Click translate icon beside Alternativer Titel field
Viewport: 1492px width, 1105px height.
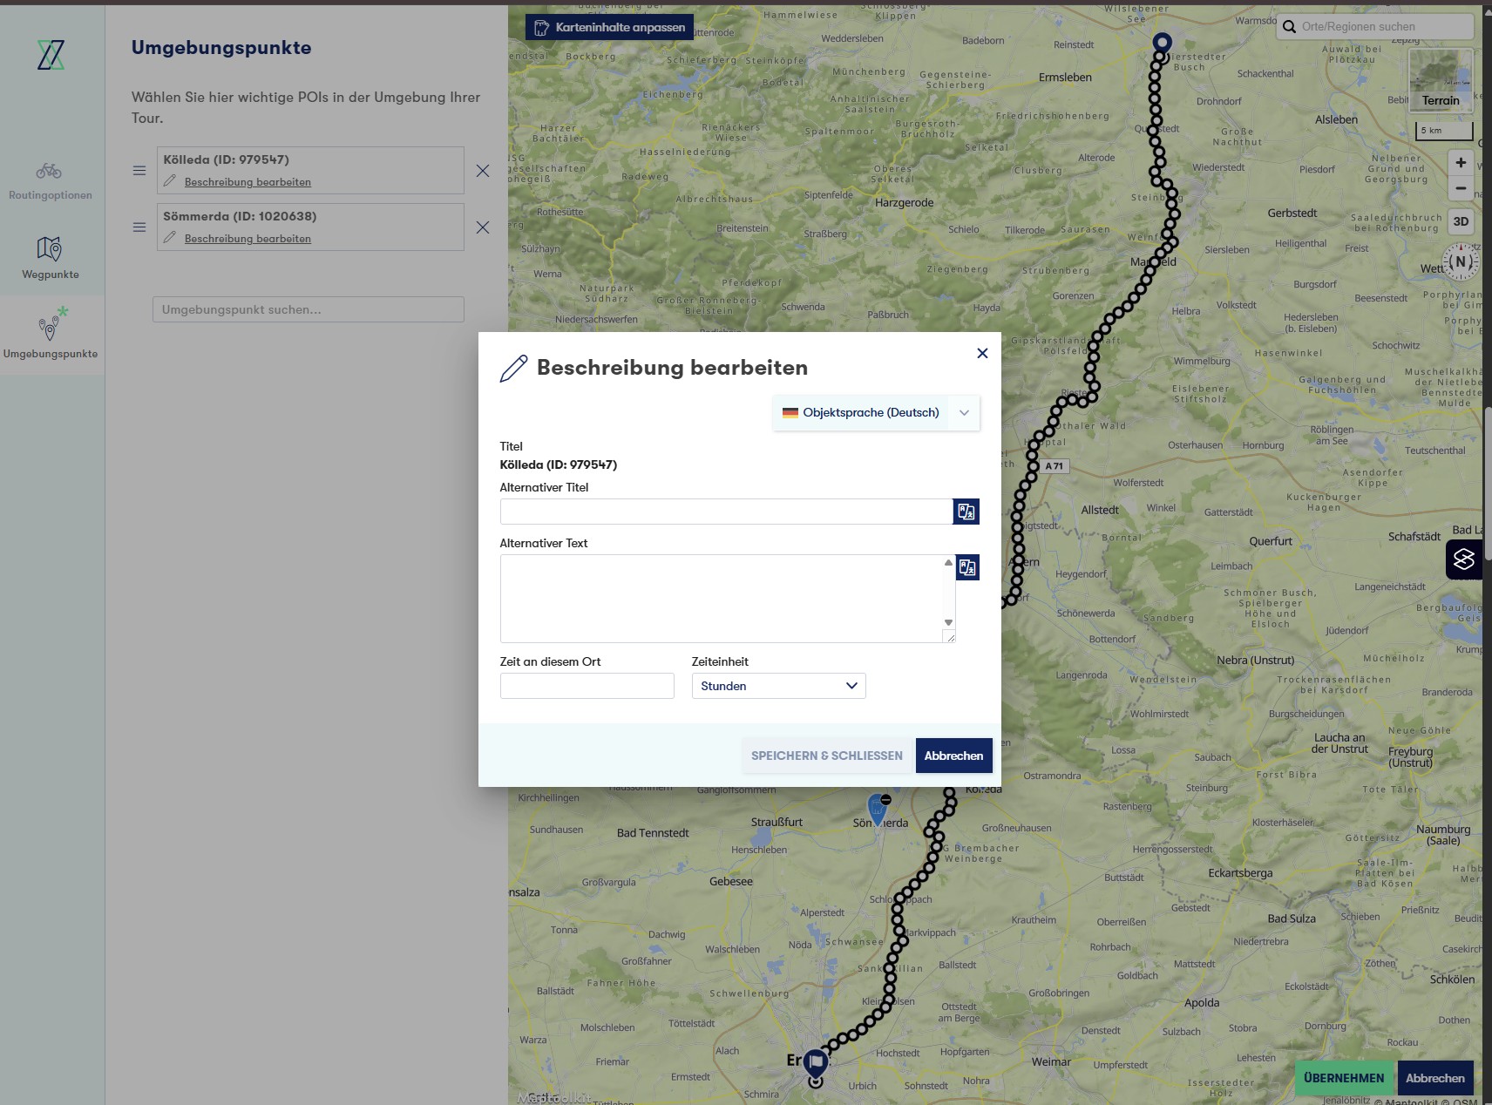coord(966,512)
